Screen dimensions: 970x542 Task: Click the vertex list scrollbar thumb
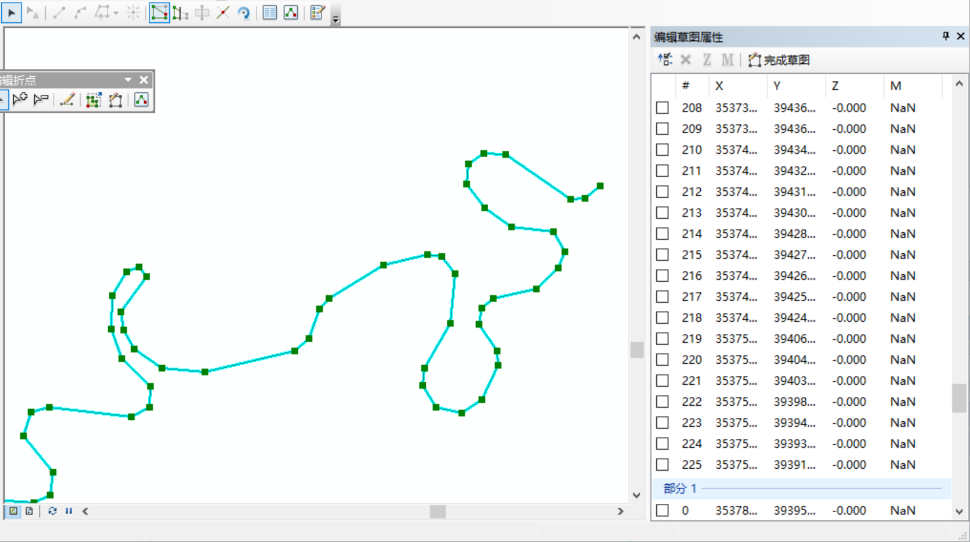pos(959,398)
